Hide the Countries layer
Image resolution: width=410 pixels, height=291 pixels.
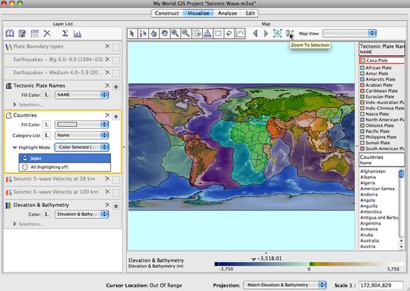click(116, 116)
